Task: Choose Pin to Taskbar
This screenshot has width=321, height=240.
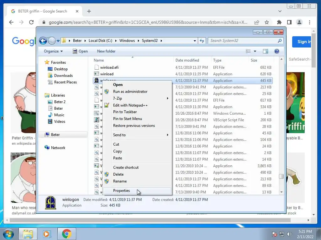Action: click(125, 112)
